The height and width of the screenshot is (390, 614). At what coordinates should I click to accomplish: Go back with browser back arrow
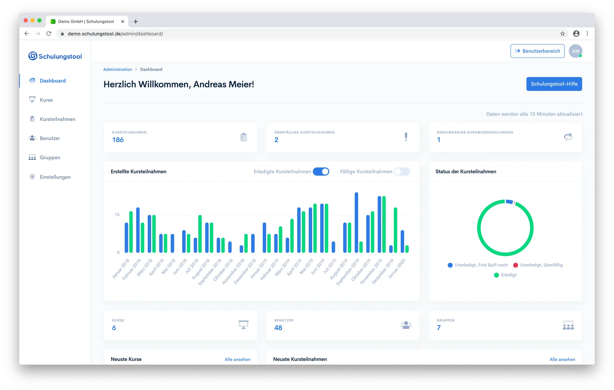coord(27,33)
